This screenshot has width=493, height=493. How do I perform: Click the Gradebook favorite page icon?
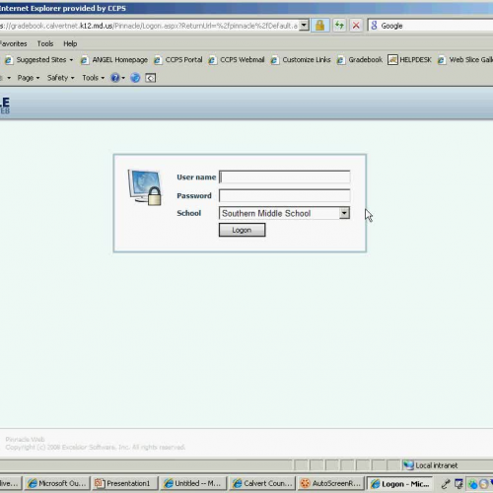pos(341,60)
